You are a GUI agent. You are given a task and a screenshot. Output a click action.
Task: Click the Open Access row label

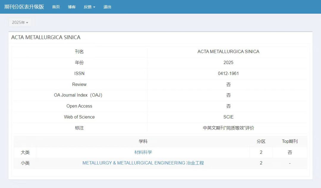pos(79,106)
